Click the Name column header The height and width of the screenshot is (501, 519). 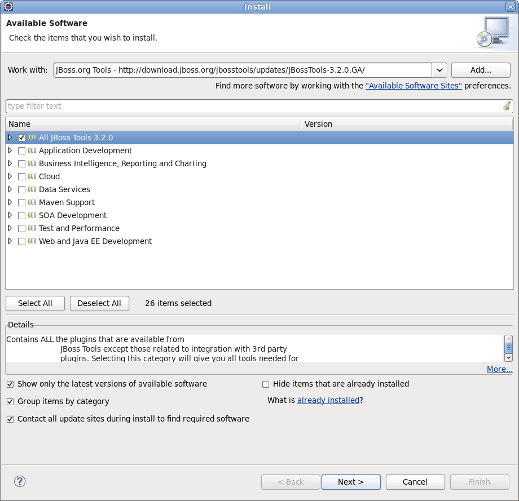pos(152,124)
